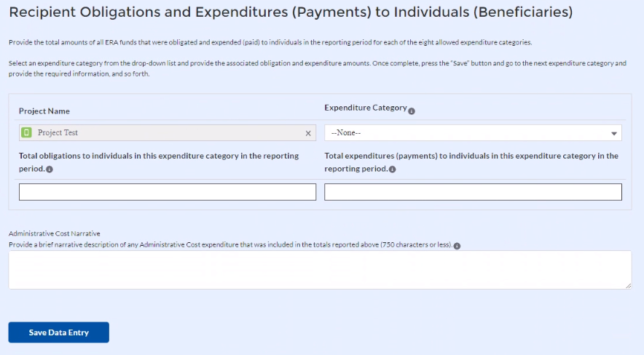Image resolution: width=644 pixels, height=355 pixels.
Task: Click the Project Name field label
Action: (44, 111)
